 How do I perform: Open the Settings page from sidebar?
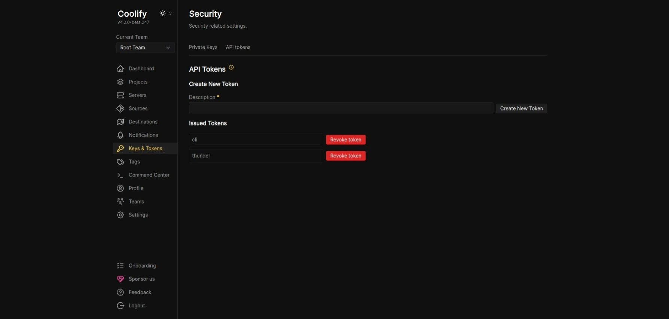(138, 215)
